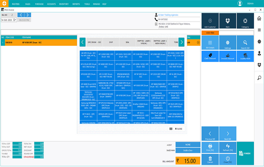The image size is (264, 167).
Task: Click the Bill No field
Action: click(x=12, y=15)
